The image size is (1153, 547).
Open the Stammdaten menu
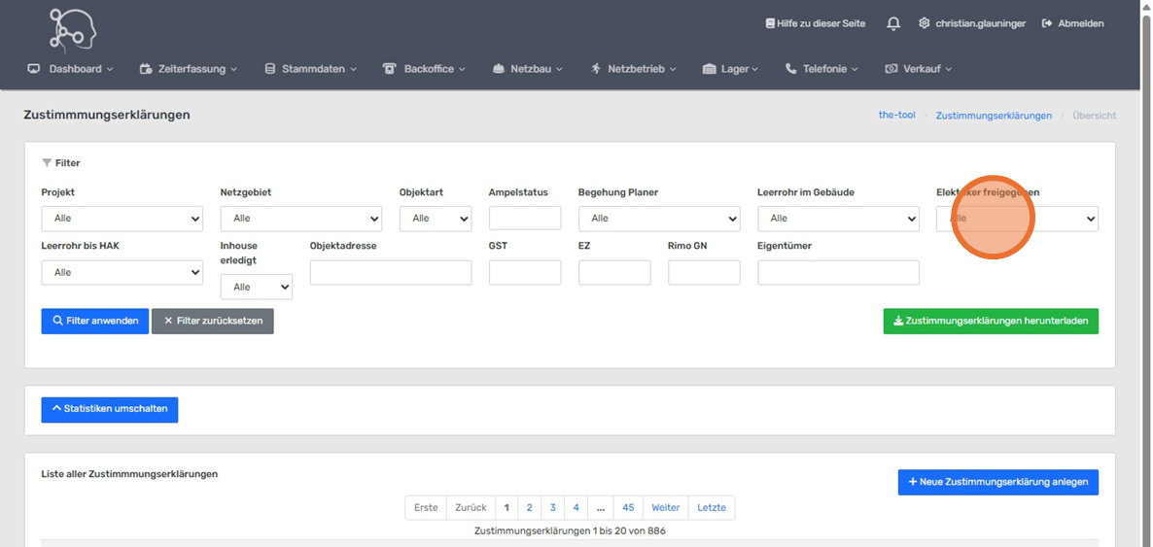311,69
